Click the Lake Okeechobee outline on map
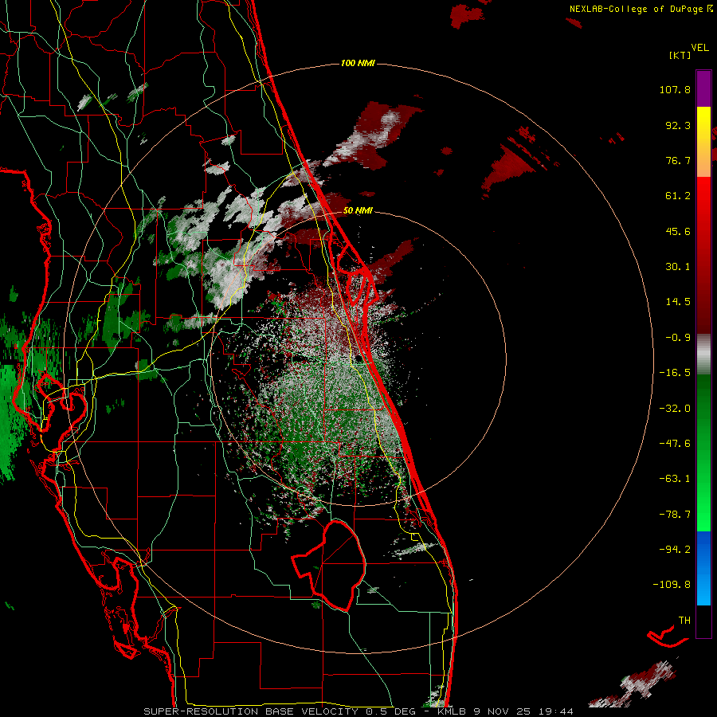 (x=329, y=566)
